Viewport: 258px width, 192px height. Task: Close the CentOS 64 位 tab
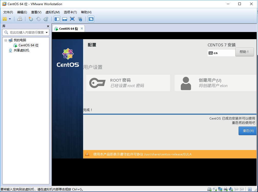coord(82,28)
